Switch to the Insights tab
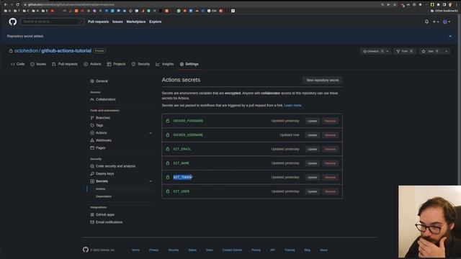 click(x=165, y=64)
